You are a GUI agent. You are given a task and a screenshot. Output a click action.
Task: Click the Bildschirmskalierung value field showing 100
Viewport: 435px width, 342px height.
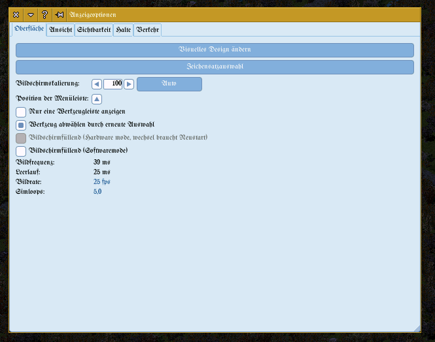[113, 84]
